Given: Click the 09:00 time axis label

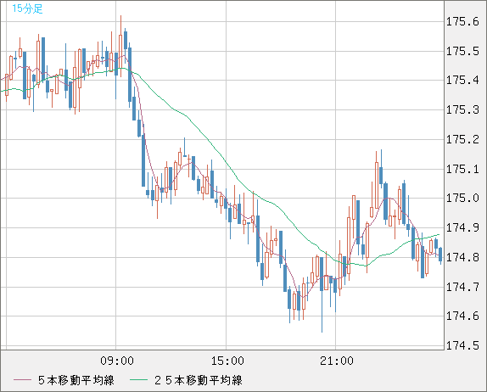Looking at the screenshot, I should (x=117, y=361).
